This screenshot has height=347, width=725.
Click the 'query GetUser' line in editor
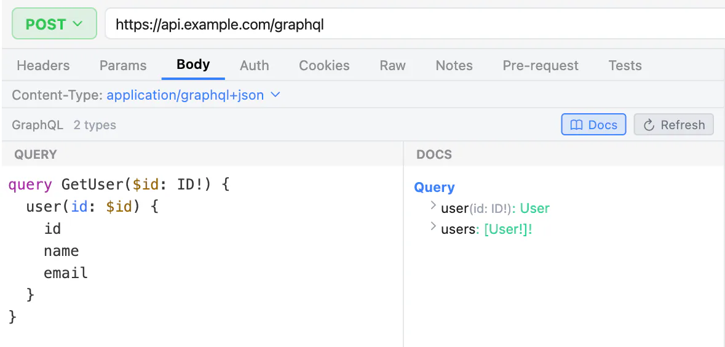click(119, 185)
